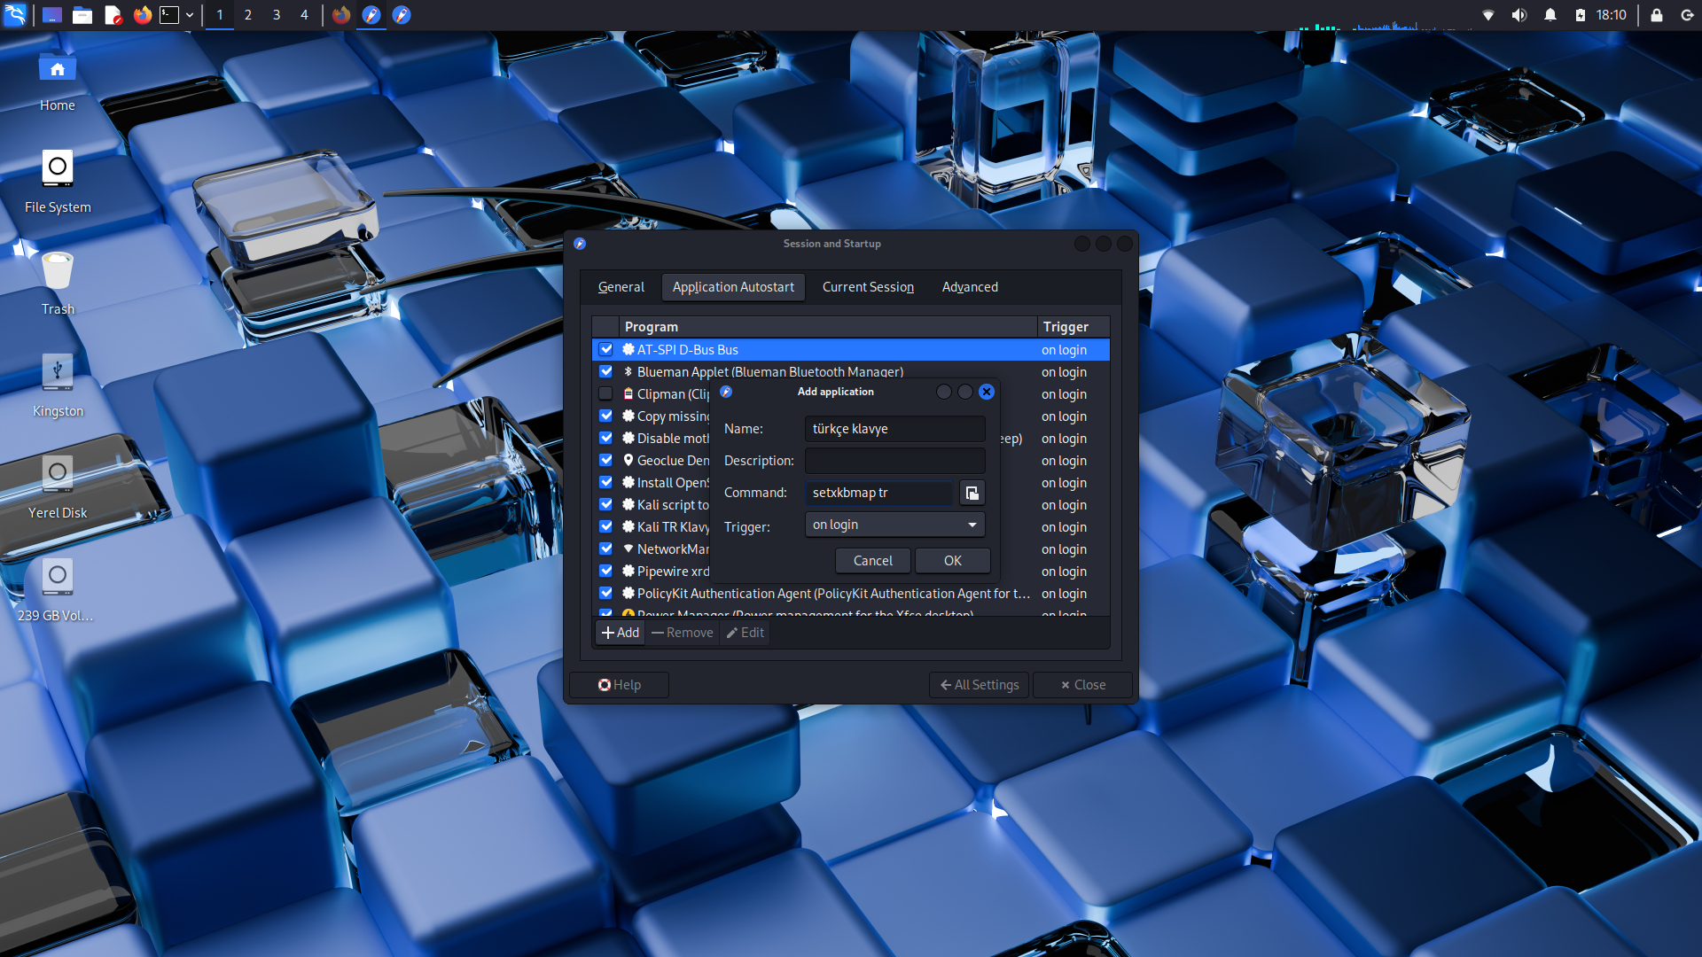Screen dimensions: 1702x957
Task: Click the Edit entry button
Action: [x=746, y=633]
